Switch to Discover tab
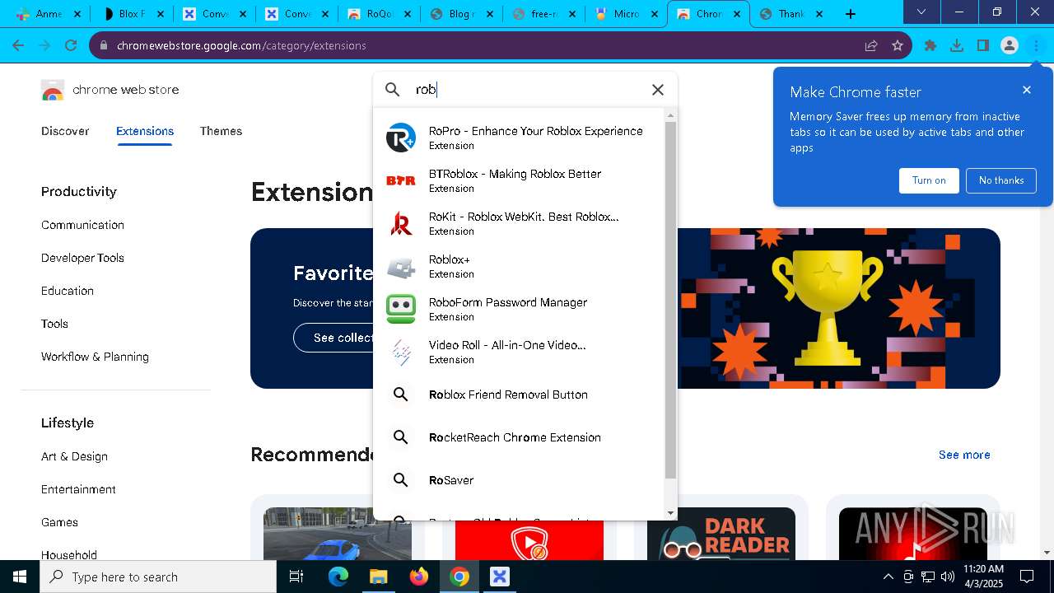Image resolution: width=1054 pixels, height=593 pixels. click(65, 131)
